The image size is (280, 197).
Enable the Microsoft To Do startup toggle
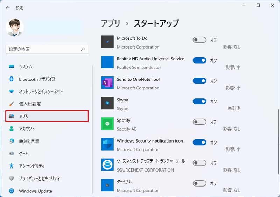pos(199,40)
